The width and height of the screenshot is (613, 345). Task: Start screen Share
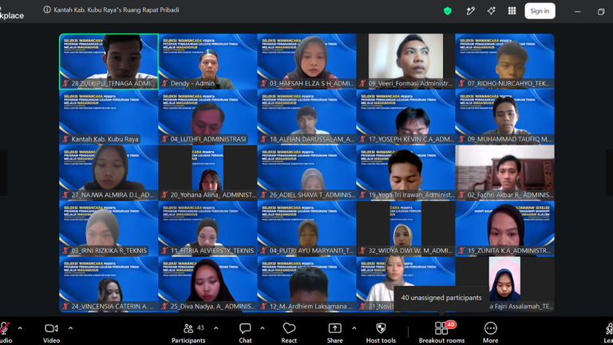(334, 333)
